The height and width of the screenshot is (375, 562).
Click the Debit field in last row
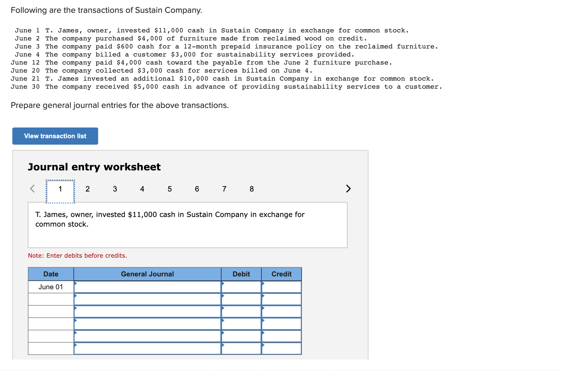click(241, 348)
